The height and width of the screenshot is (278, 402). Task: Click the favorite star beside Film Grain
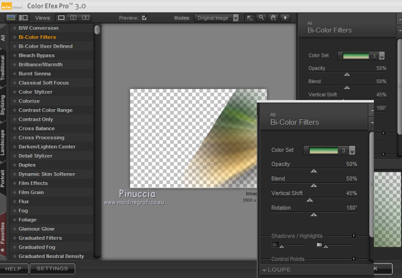15,193
